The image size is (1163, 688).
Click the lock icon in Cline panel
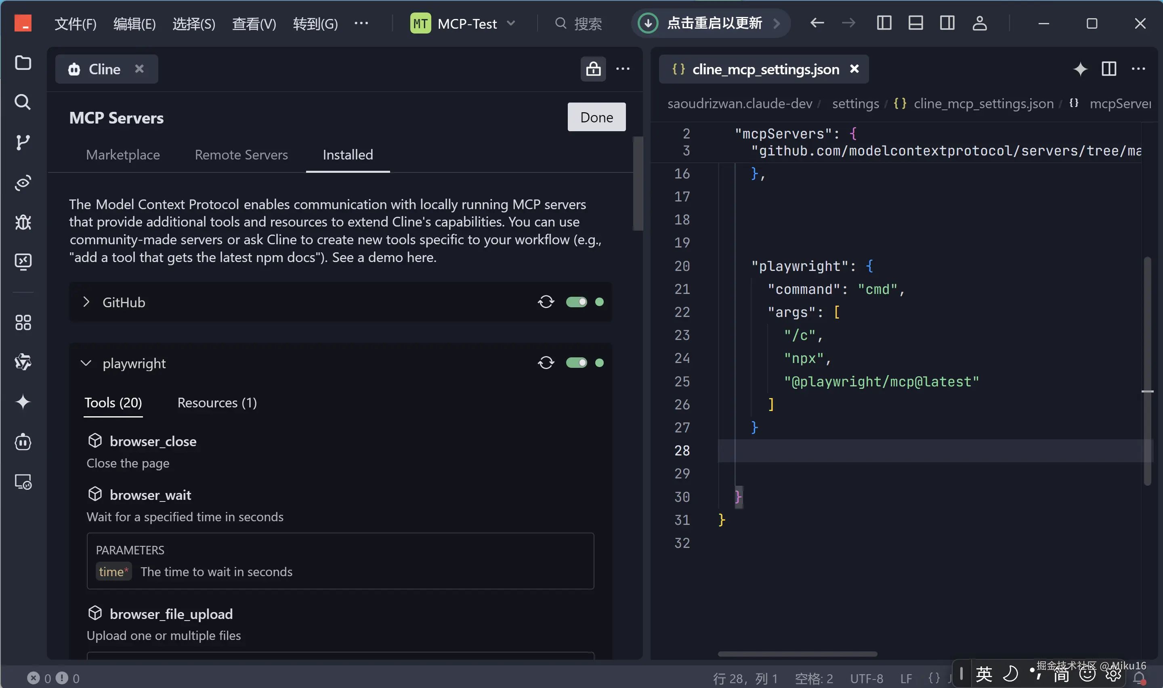pyautogui.click(x=593, y=69)
